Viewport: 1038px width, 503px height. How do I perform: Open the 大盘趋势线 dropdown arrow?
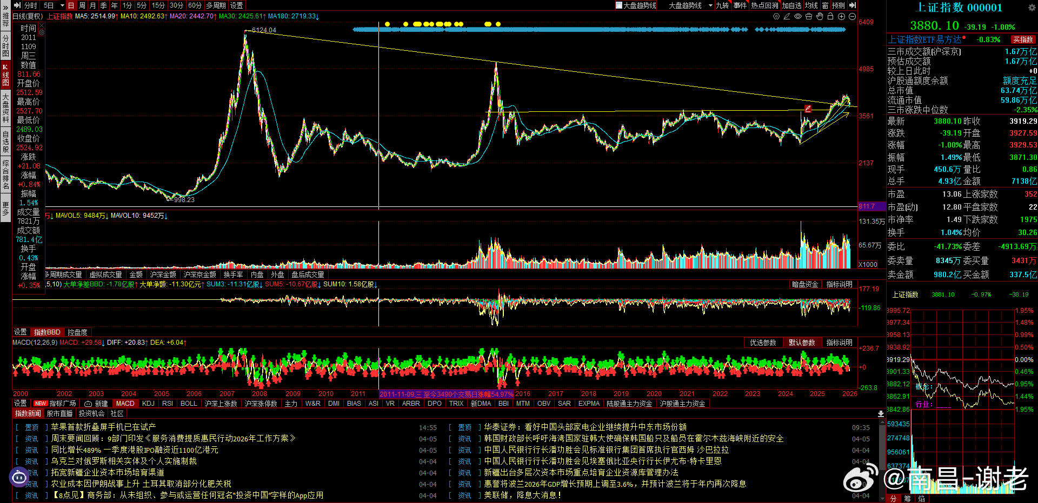pyautogui.click(x=710, y=5)
